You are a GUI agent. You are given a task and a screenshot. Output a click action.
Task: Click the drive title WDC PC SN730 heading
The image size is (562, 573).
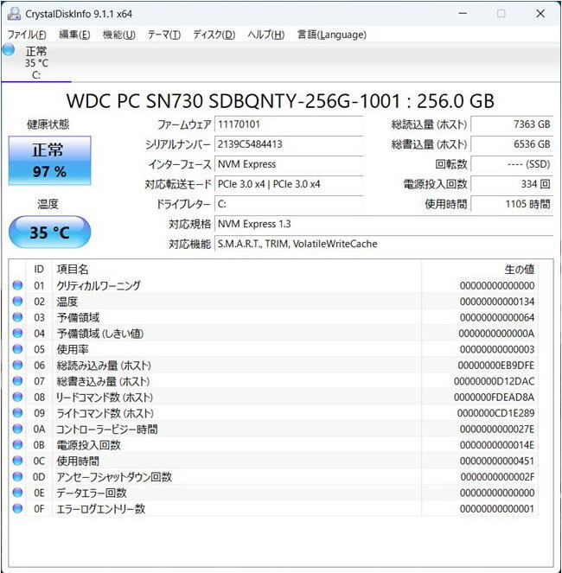pyautogui.click(x=280, y=101)
